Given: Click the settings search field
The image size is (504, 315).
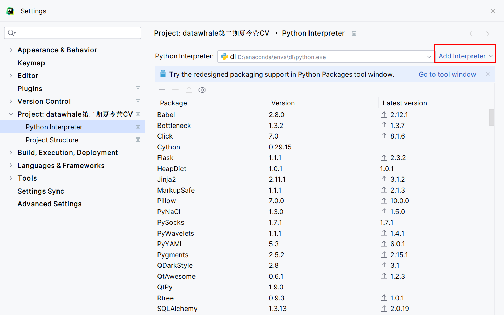Looking at the screenshot, I should click(x=73, y=33).
